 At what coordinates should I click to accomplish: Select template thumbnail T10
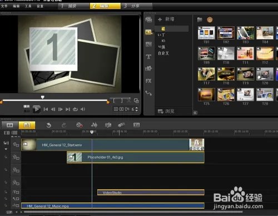[x=226, y=53]
